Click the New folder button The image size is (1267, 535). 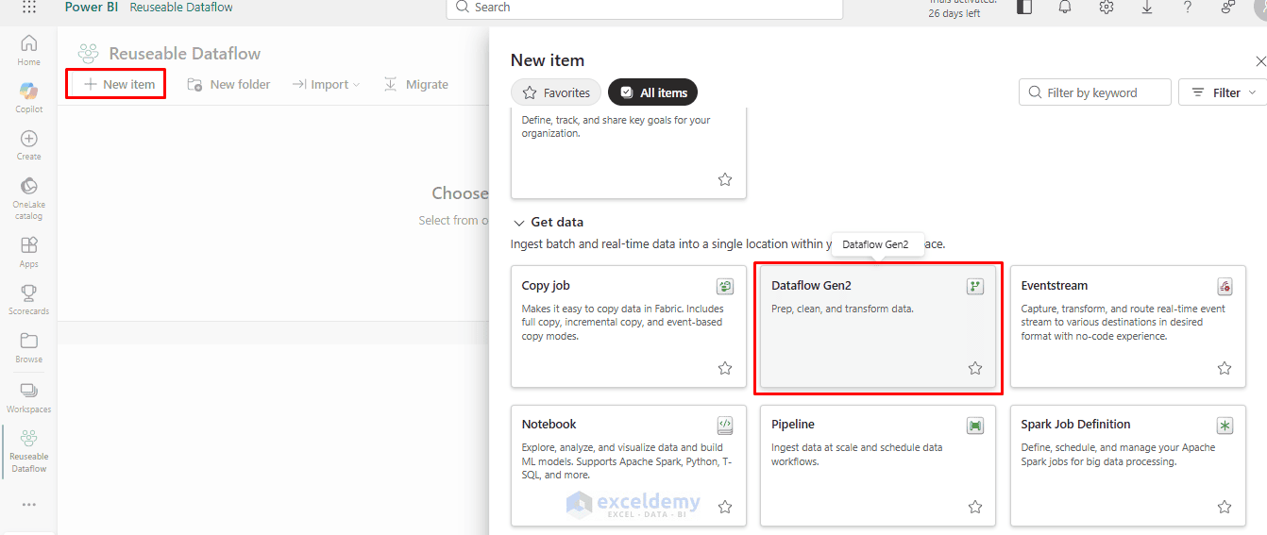tap(229, 84)
